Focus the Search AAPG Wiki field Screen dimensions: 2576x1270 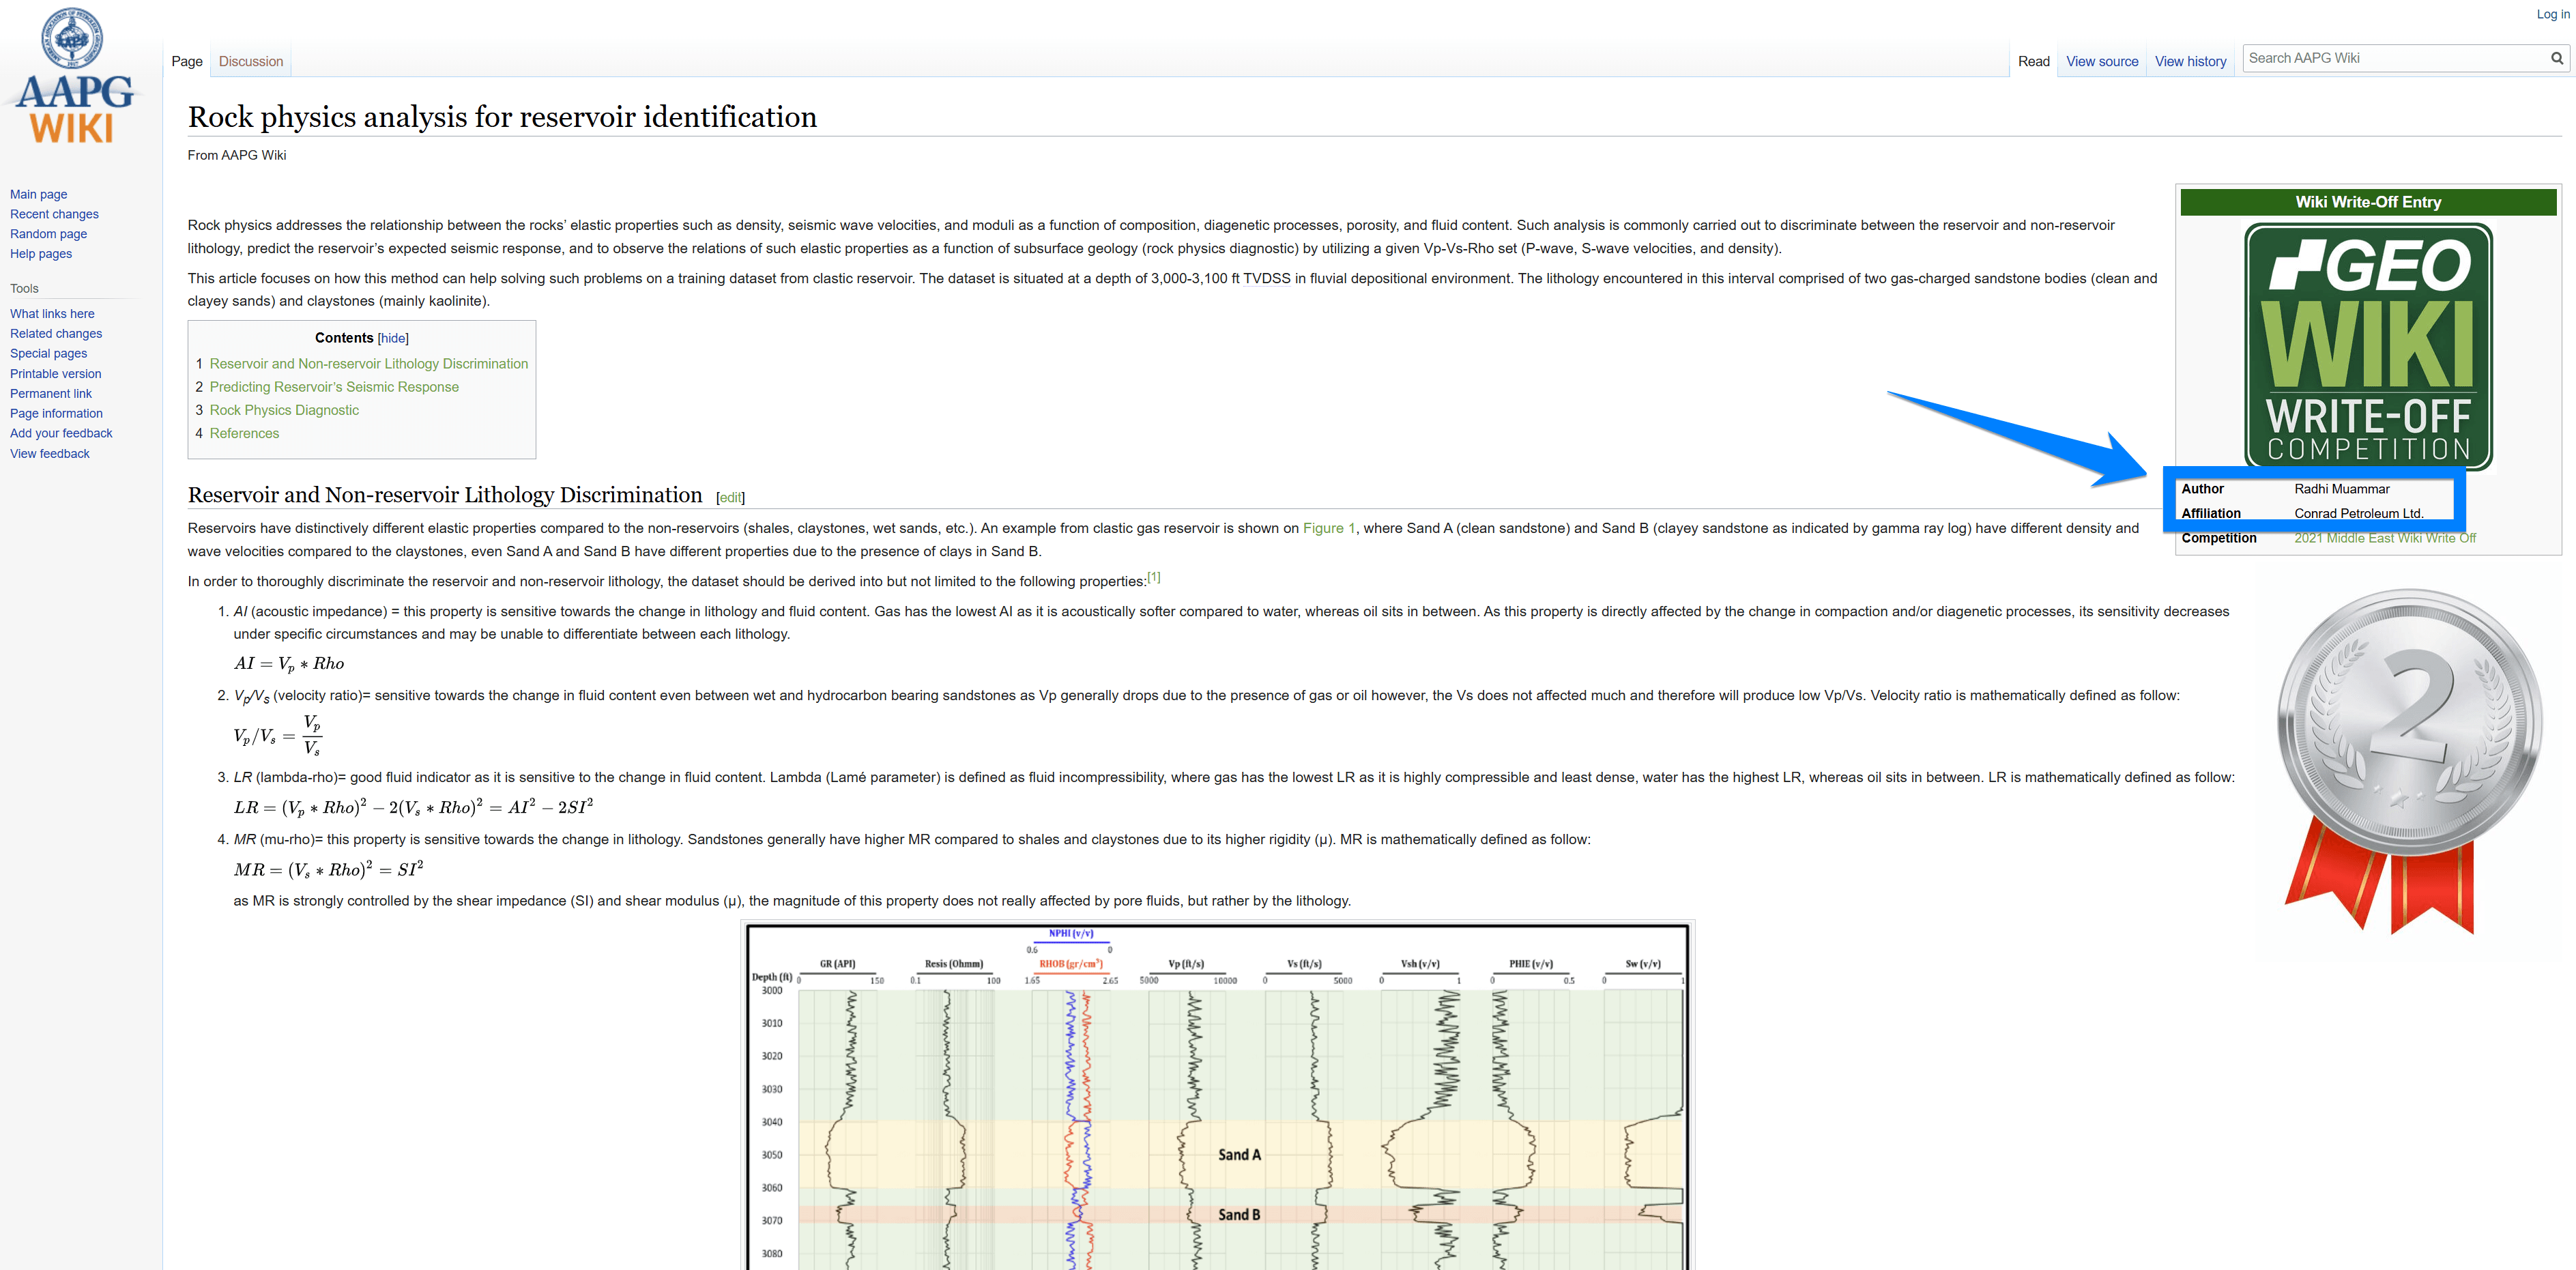(x=2395, y=58)
